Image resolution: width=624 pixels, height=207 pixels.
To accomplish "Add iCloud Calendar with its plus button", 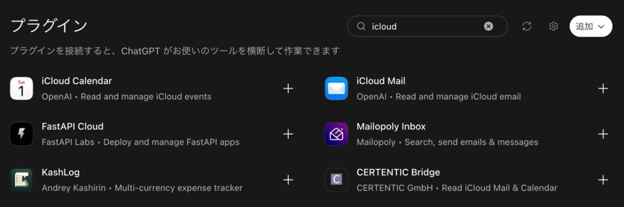I will point(288,88).
